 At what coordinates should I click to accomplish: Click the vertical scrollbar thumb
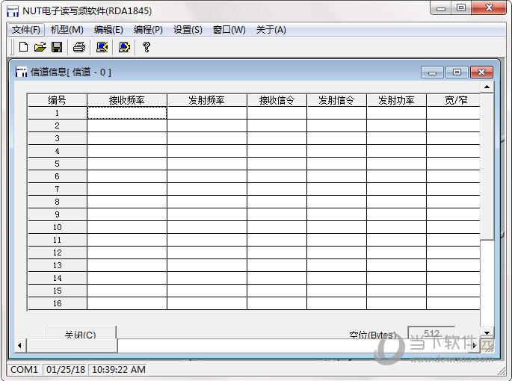click(487, 167)
